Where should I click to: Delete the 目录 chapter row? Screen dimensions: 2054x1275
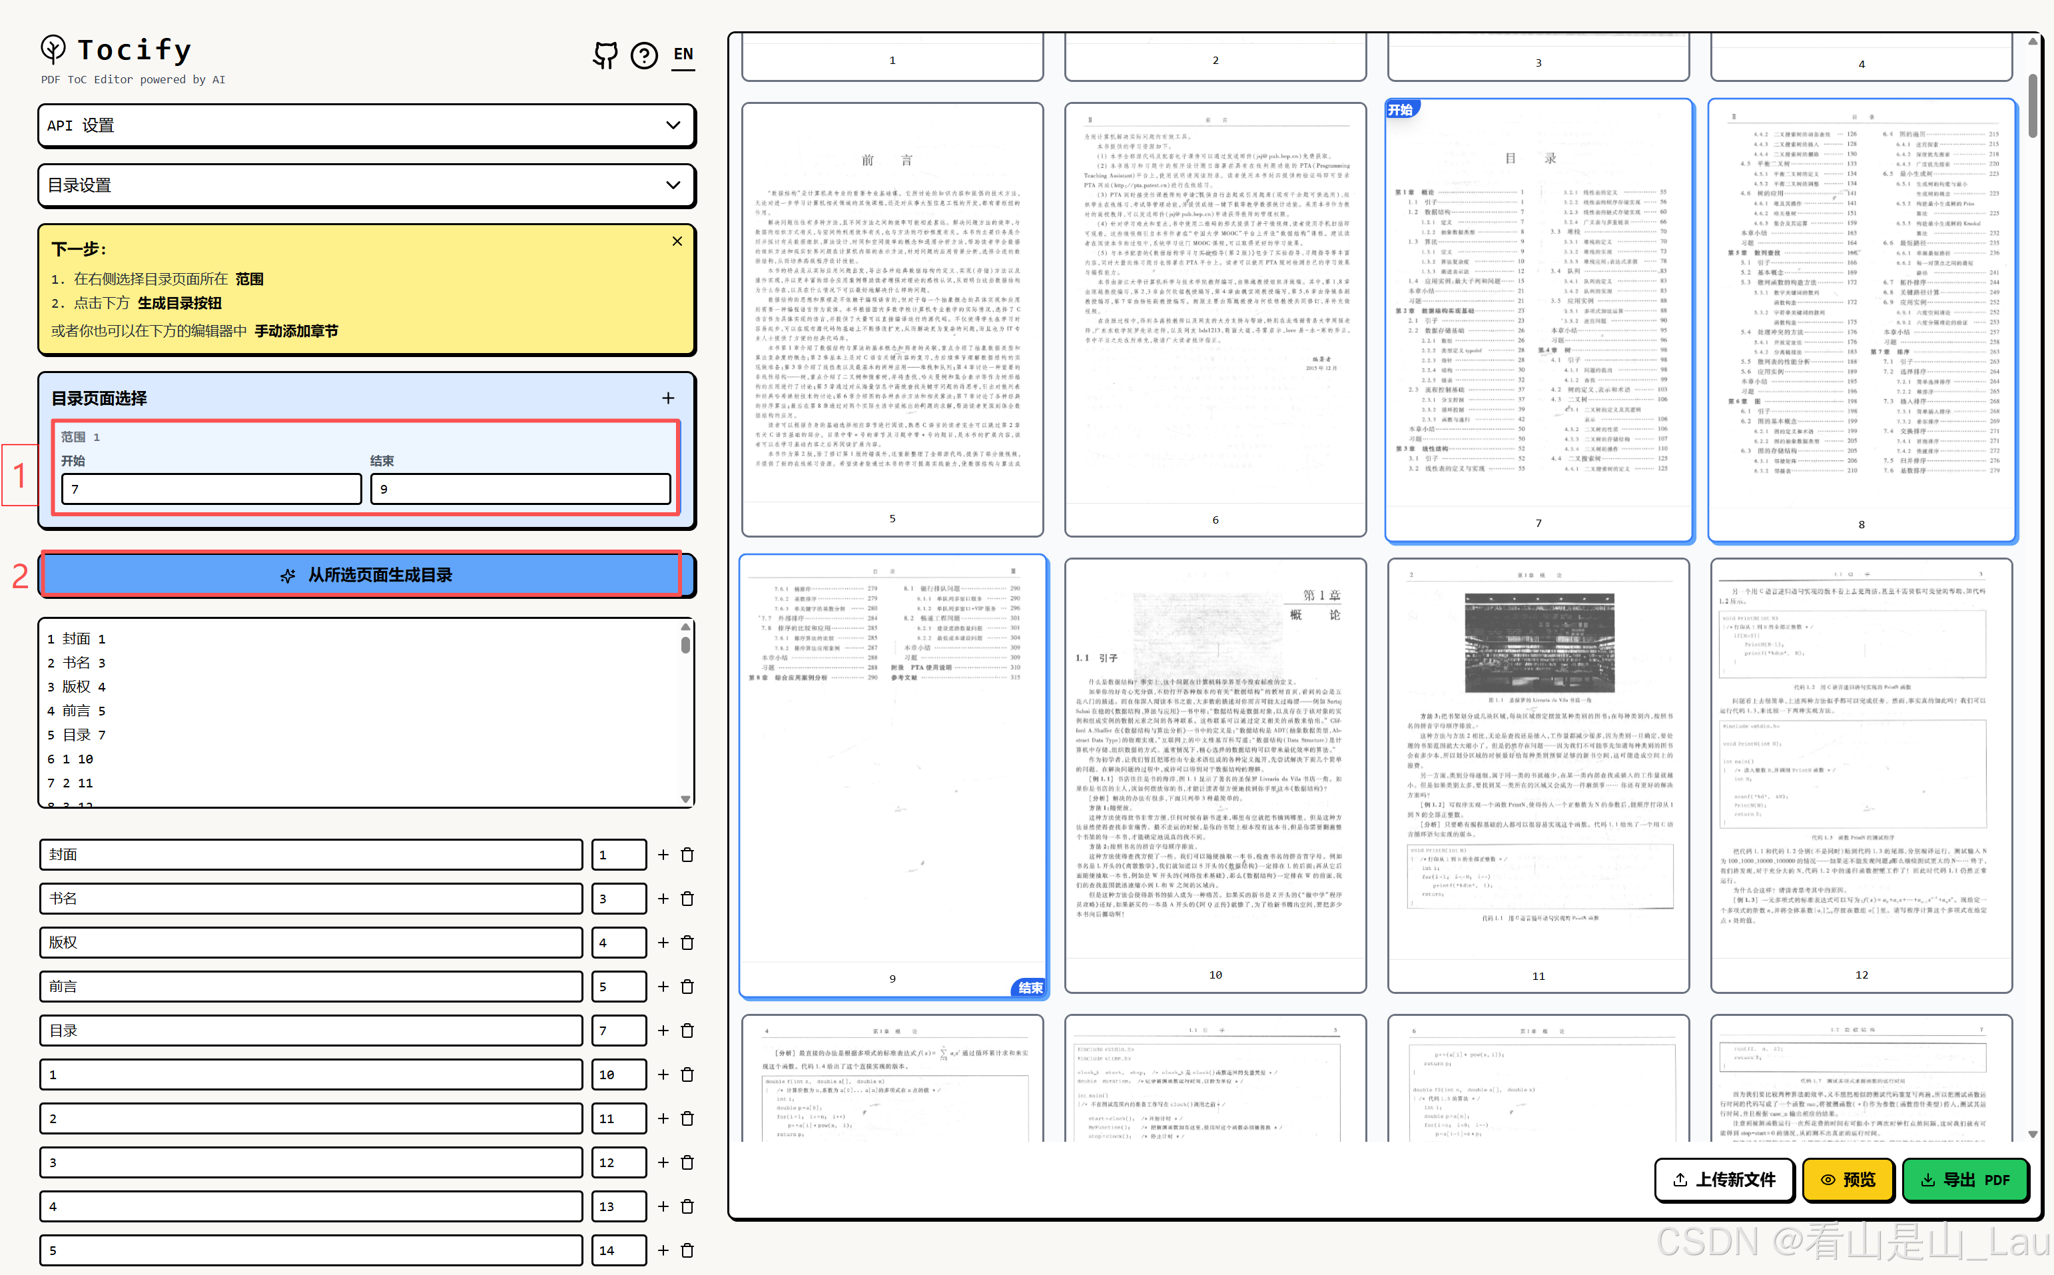pos(688,1031)
